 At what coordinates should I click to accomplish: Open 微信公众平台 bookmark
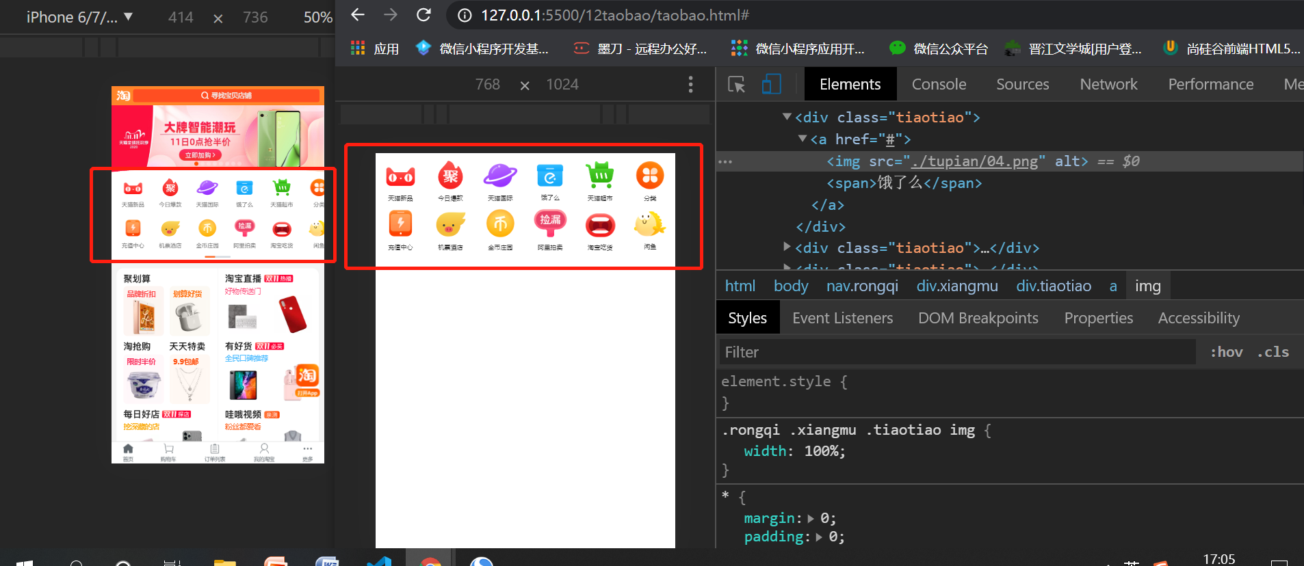click(939, 49)
